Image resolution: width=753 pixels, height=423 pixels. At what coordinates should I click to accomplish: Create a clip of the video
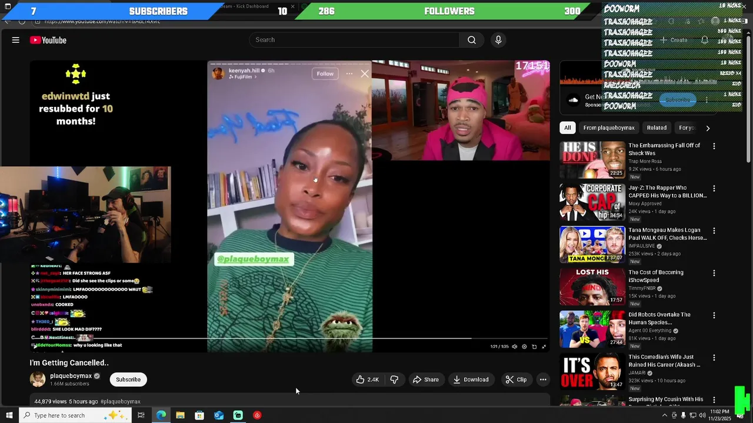tap(516, 380)
